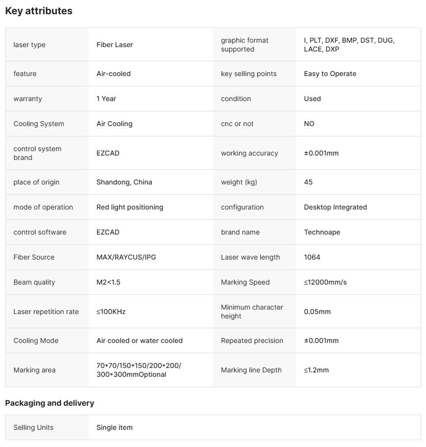Click the "≤12000mm/s" marking speed value
The image size is (426, 447).
325,282
